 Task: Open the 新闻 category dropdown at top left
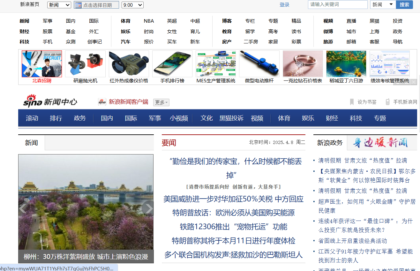59,5
